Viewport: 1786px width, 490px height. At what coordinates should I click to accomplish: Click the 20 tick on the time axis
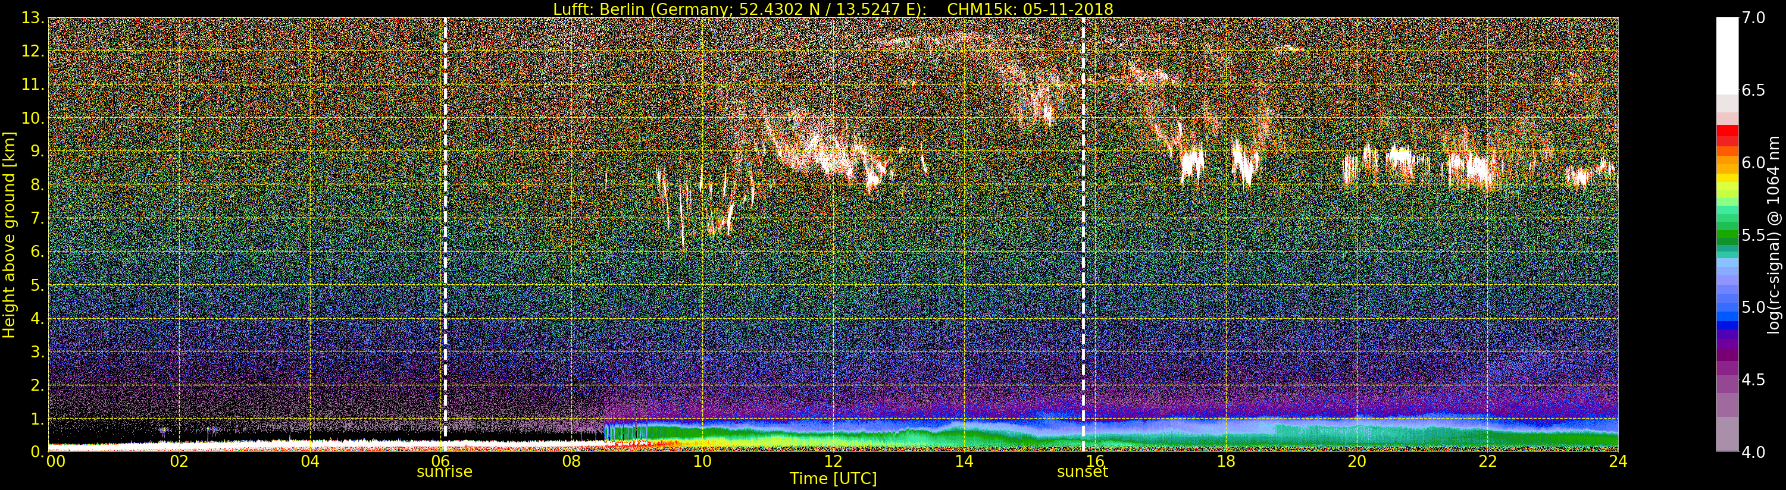click(1357, 461)
